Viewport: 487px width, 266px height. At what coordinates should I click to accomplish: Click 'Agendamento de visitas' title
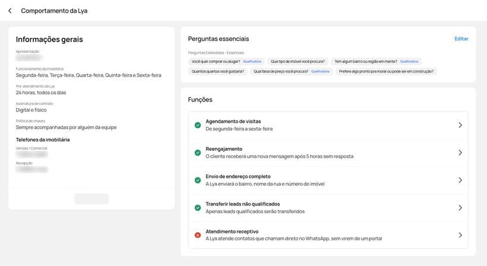tap(233, 121)
